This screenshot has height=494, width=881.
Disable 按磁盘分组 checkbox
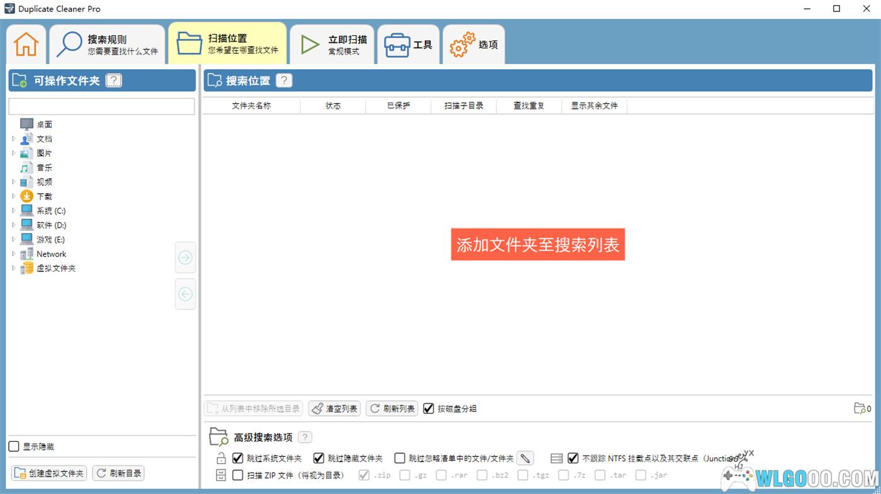coord(429,408)
